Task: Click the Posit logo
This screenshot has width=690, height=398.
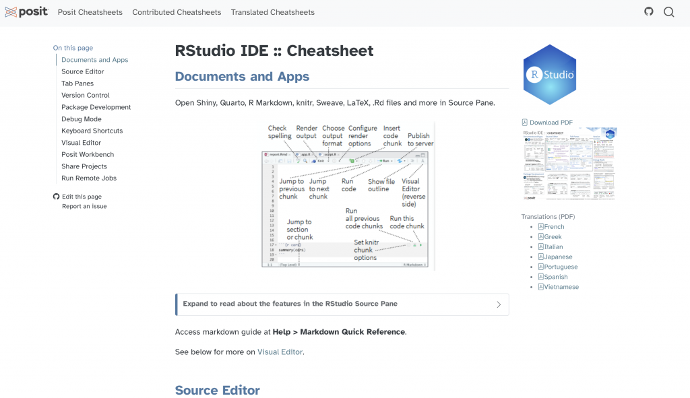Action: [26, 12]
